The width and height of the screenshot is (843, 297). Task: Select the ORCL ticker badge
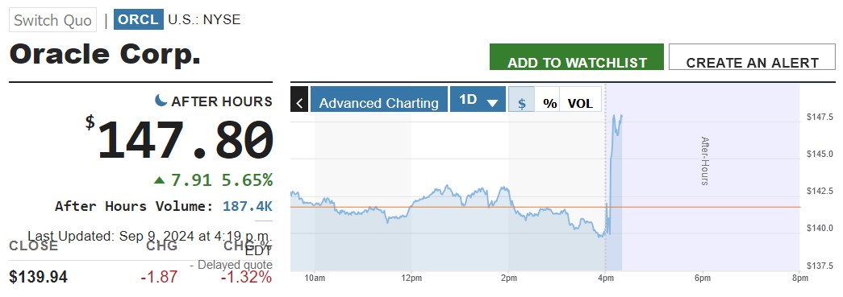coord(139,20)
